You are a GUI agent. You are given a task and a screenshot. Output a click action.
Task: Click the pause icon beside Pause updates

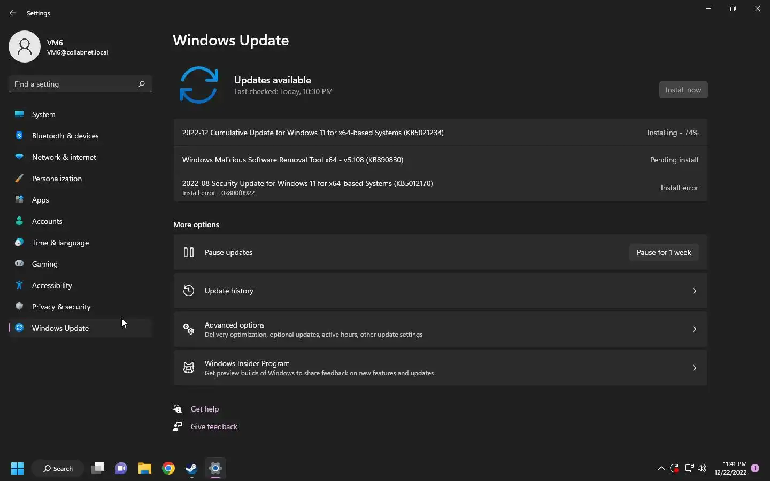(x=189, y=252)
